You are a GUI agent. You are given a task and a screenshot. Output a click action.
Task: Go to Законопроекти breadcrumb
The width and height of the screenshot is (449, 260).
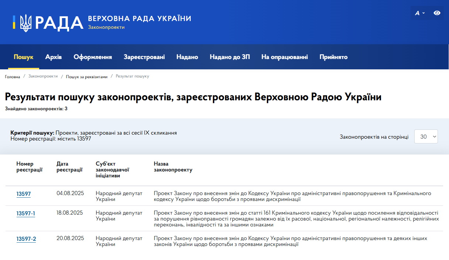pos(43,76)
